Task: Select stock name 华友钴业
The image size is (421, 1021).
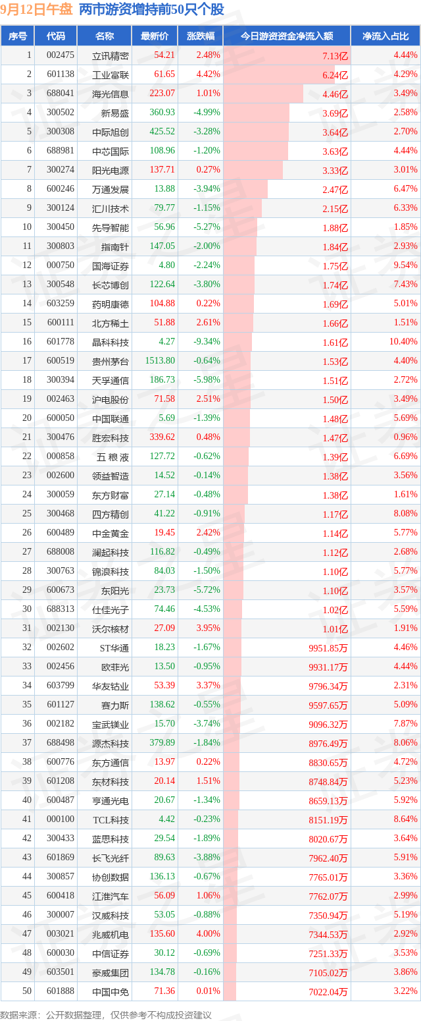Action: coord(111,686)
